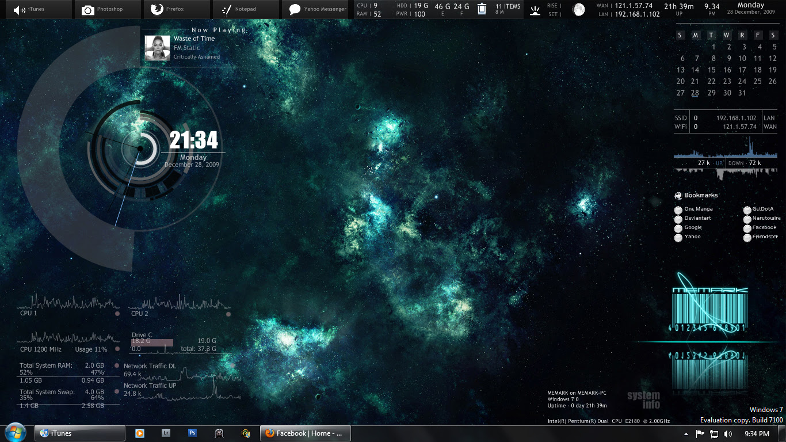The image size is (786, 442).
Task: Open the Windows Start orb
Action: click(x=14, y=433)
